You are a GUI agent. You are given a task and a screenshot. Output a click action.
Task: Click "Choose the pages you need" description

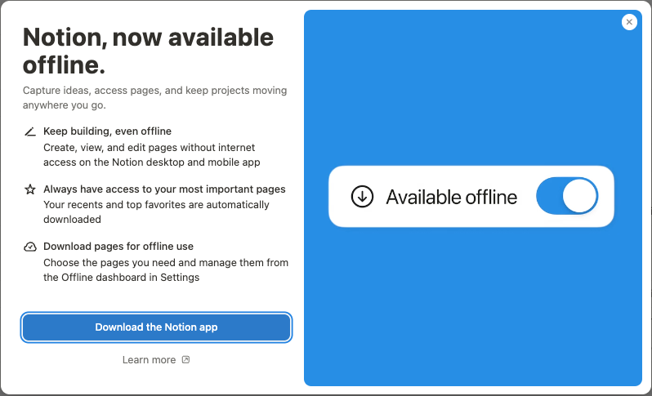point(166,270)
